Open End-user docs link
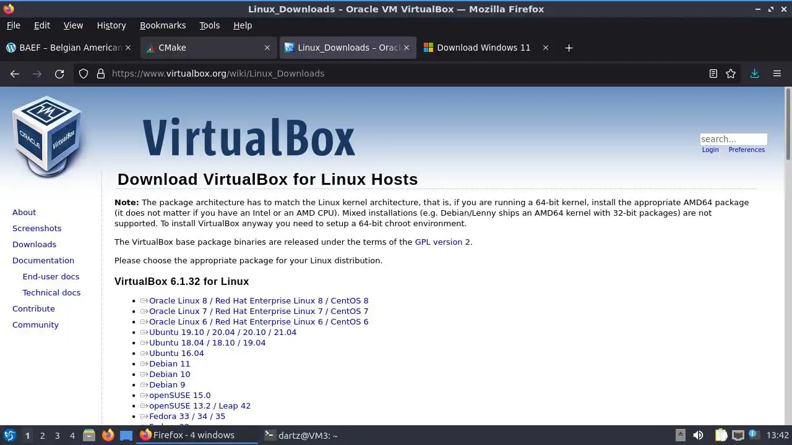 (x=51, y=276)
